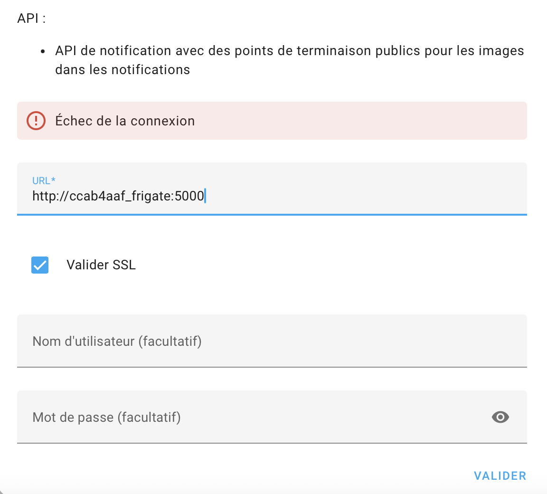Click the red error alert icon
The height and width of the screenshot is (494, 547).
coord(36,121)
